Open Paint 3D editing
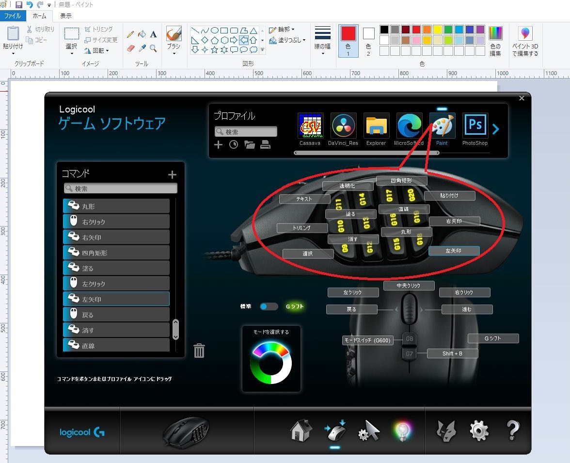Screen dimensions: 570x463 tap(525, 41)
